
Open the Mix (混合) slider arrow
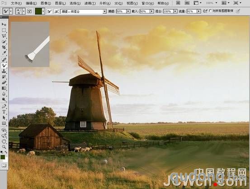coord(175,11)
